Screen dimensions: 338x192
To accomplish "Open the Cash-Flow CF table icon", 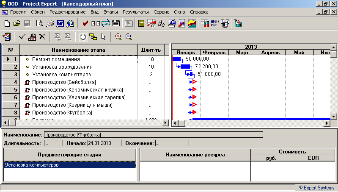I will coord(151,23).
